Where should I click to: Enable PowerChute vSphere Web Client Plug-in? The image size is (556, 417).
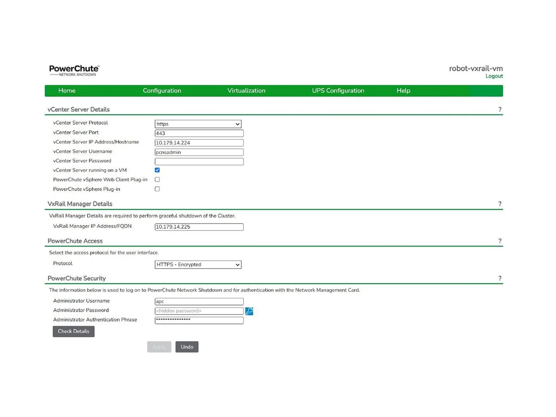click(157, 179)
